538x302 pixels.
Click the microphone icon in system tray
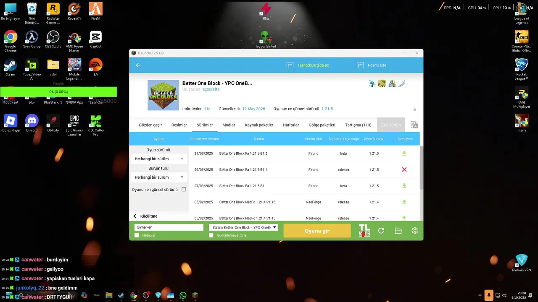pyautogui.click(x=488, y=295)
